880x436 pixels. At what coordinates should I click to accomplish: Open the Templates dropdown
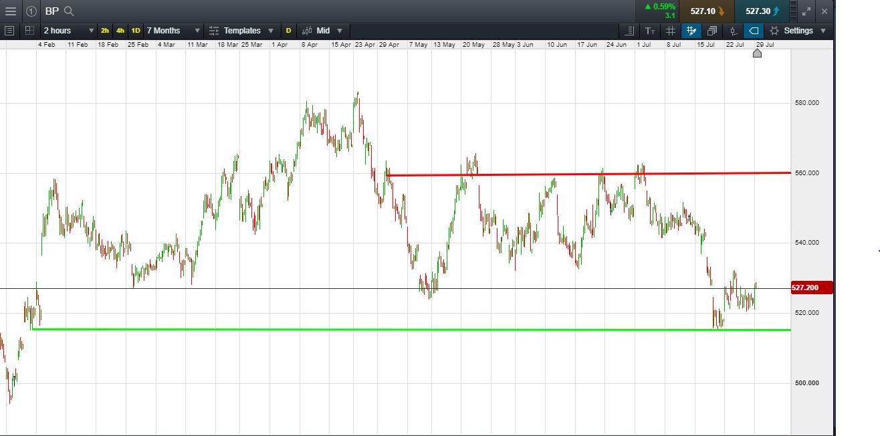pos(241,31)
